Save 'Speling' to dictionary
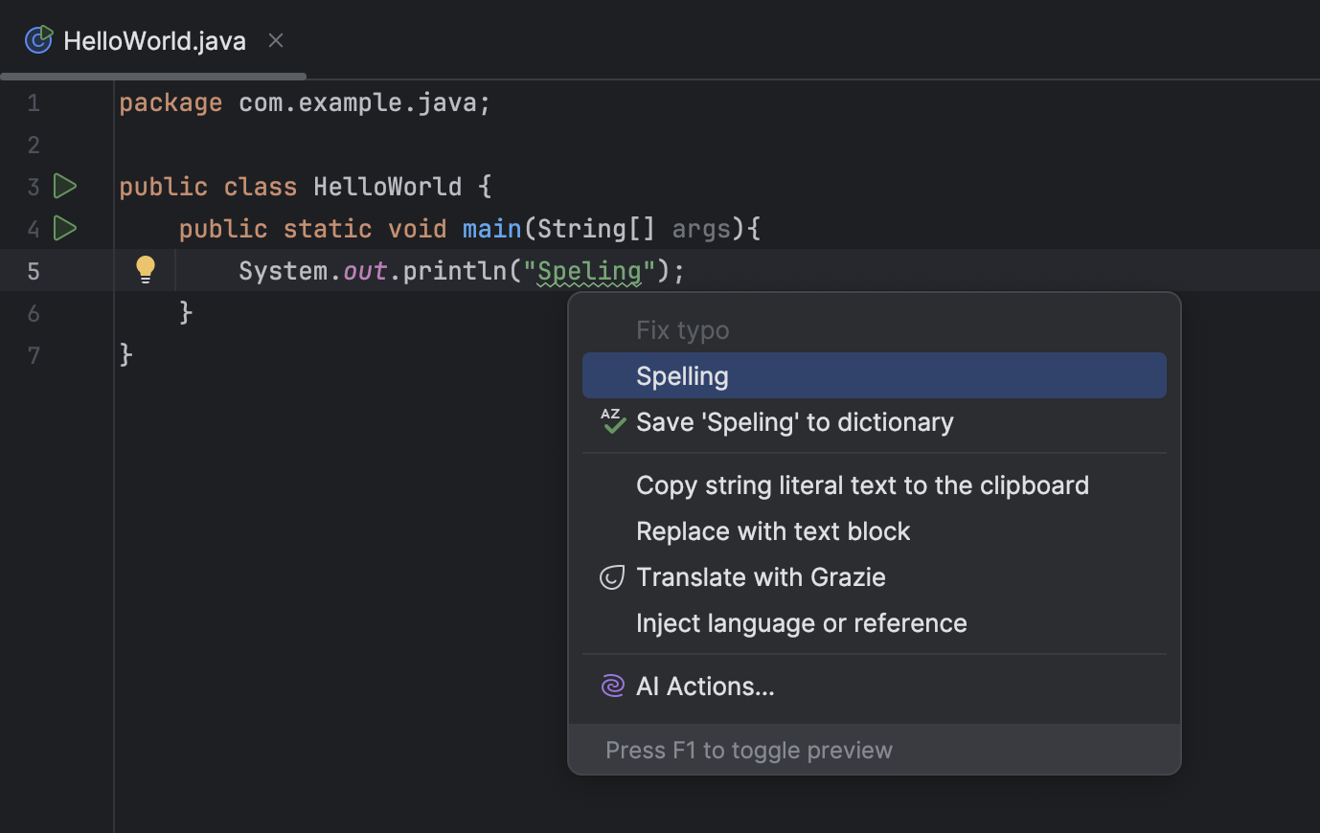1320x833 pixels. click(x=794, y=421)
